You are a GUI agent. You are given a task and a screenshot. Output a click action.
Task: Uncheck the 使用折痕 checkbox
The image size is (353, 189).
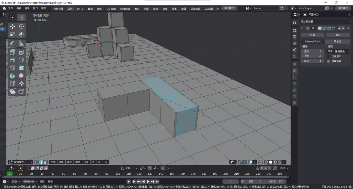pos(328,61)
